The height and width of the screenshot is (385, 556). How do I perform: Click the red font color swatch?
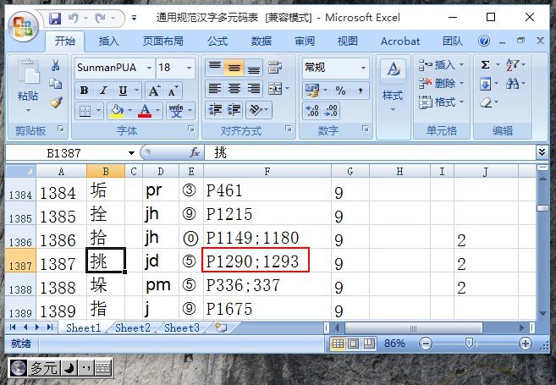[145, 111]
